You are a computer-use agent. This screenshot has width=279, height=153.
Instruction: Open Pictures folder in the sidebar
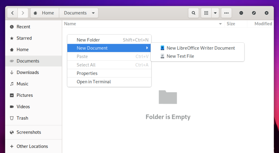(33, 95)
